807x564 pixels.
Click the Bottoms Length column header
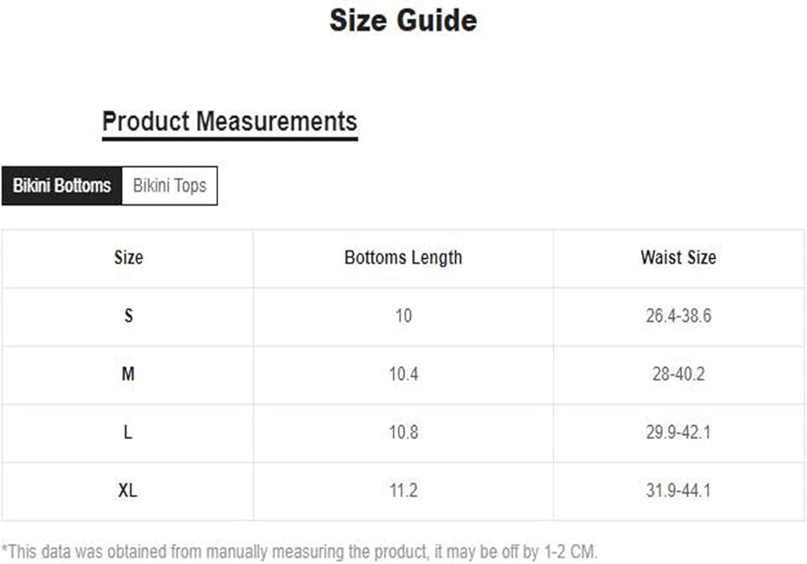click(x=403, y=258)
